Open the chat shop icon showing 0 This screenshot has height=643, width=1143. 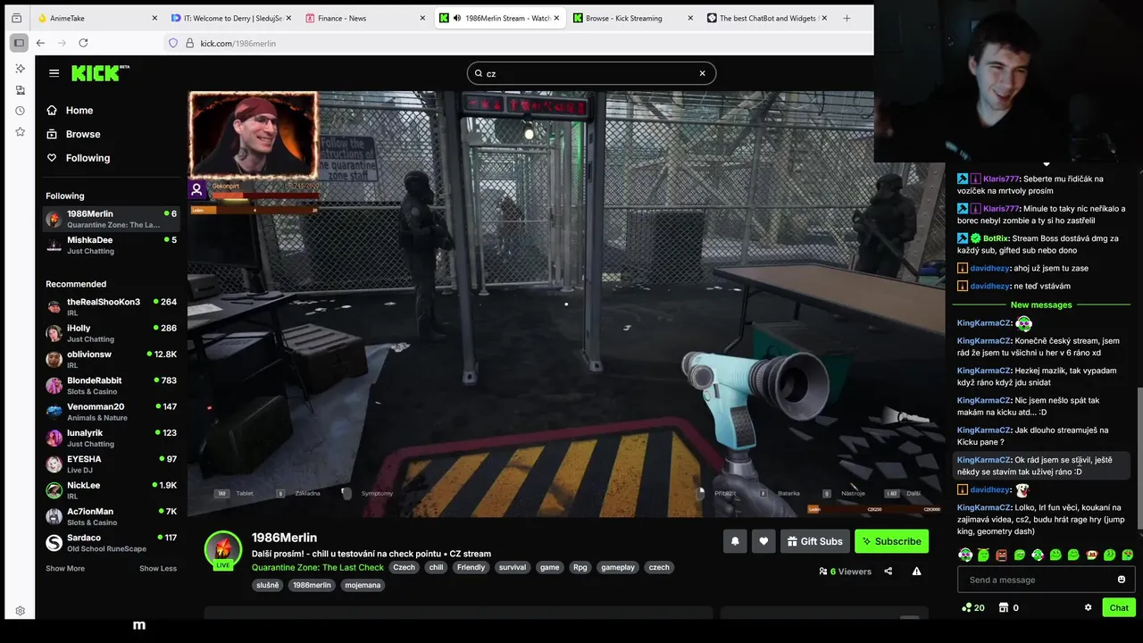(1009, 607)
